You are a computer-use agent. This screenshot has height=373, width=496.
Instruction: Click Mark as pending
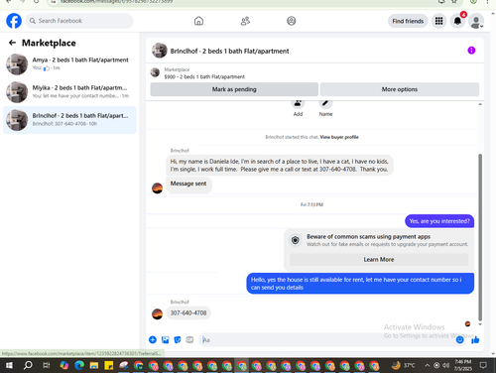(234, 89)
